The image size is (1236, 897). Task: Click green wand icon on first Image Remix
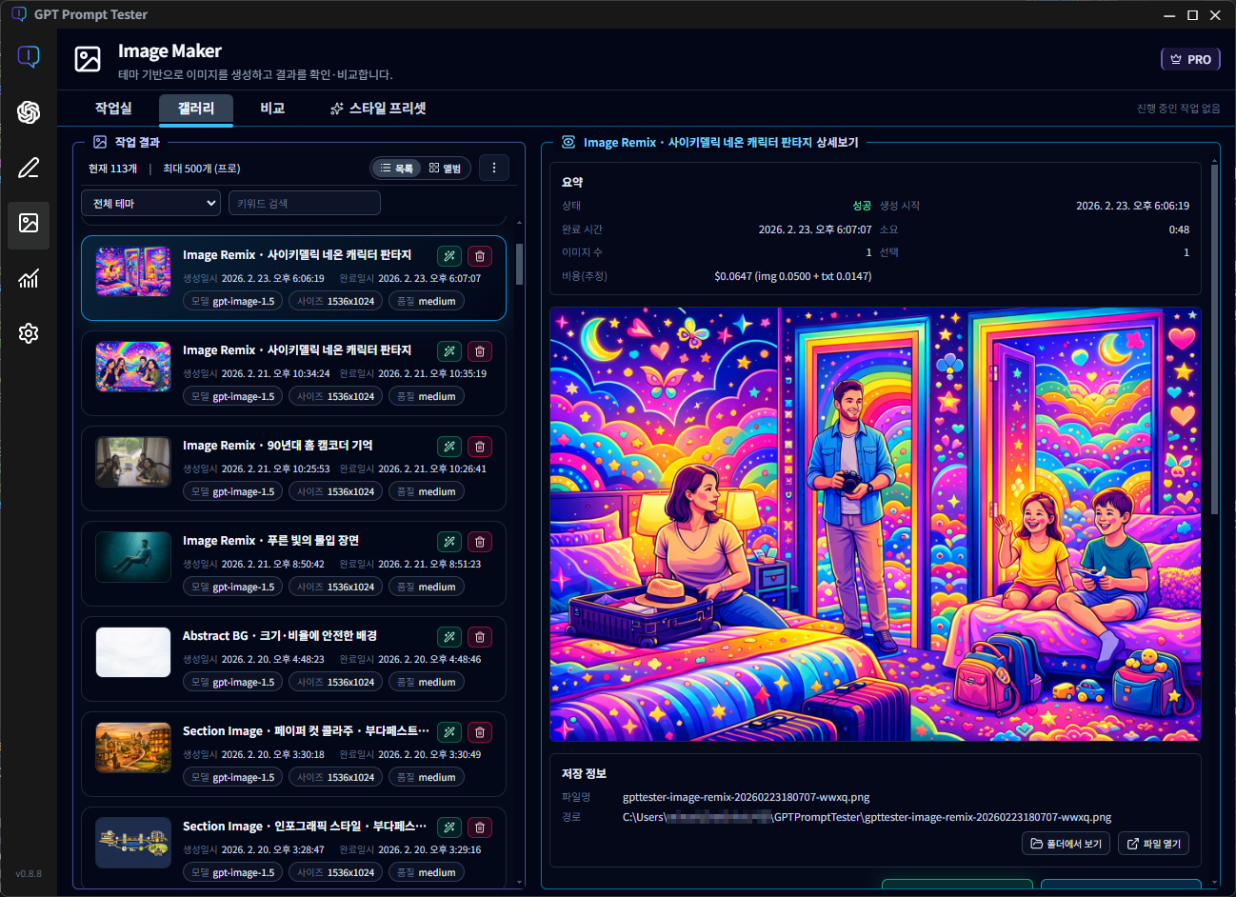coord(449,256)
